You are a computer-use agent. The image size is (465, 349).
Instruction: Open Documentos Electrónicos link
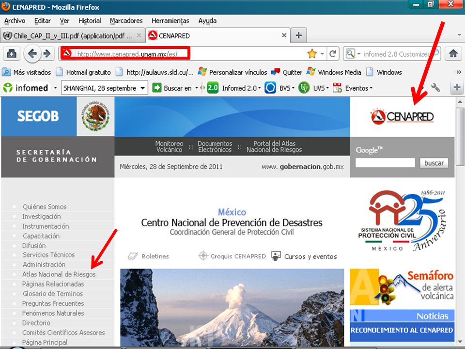point(215,146)
